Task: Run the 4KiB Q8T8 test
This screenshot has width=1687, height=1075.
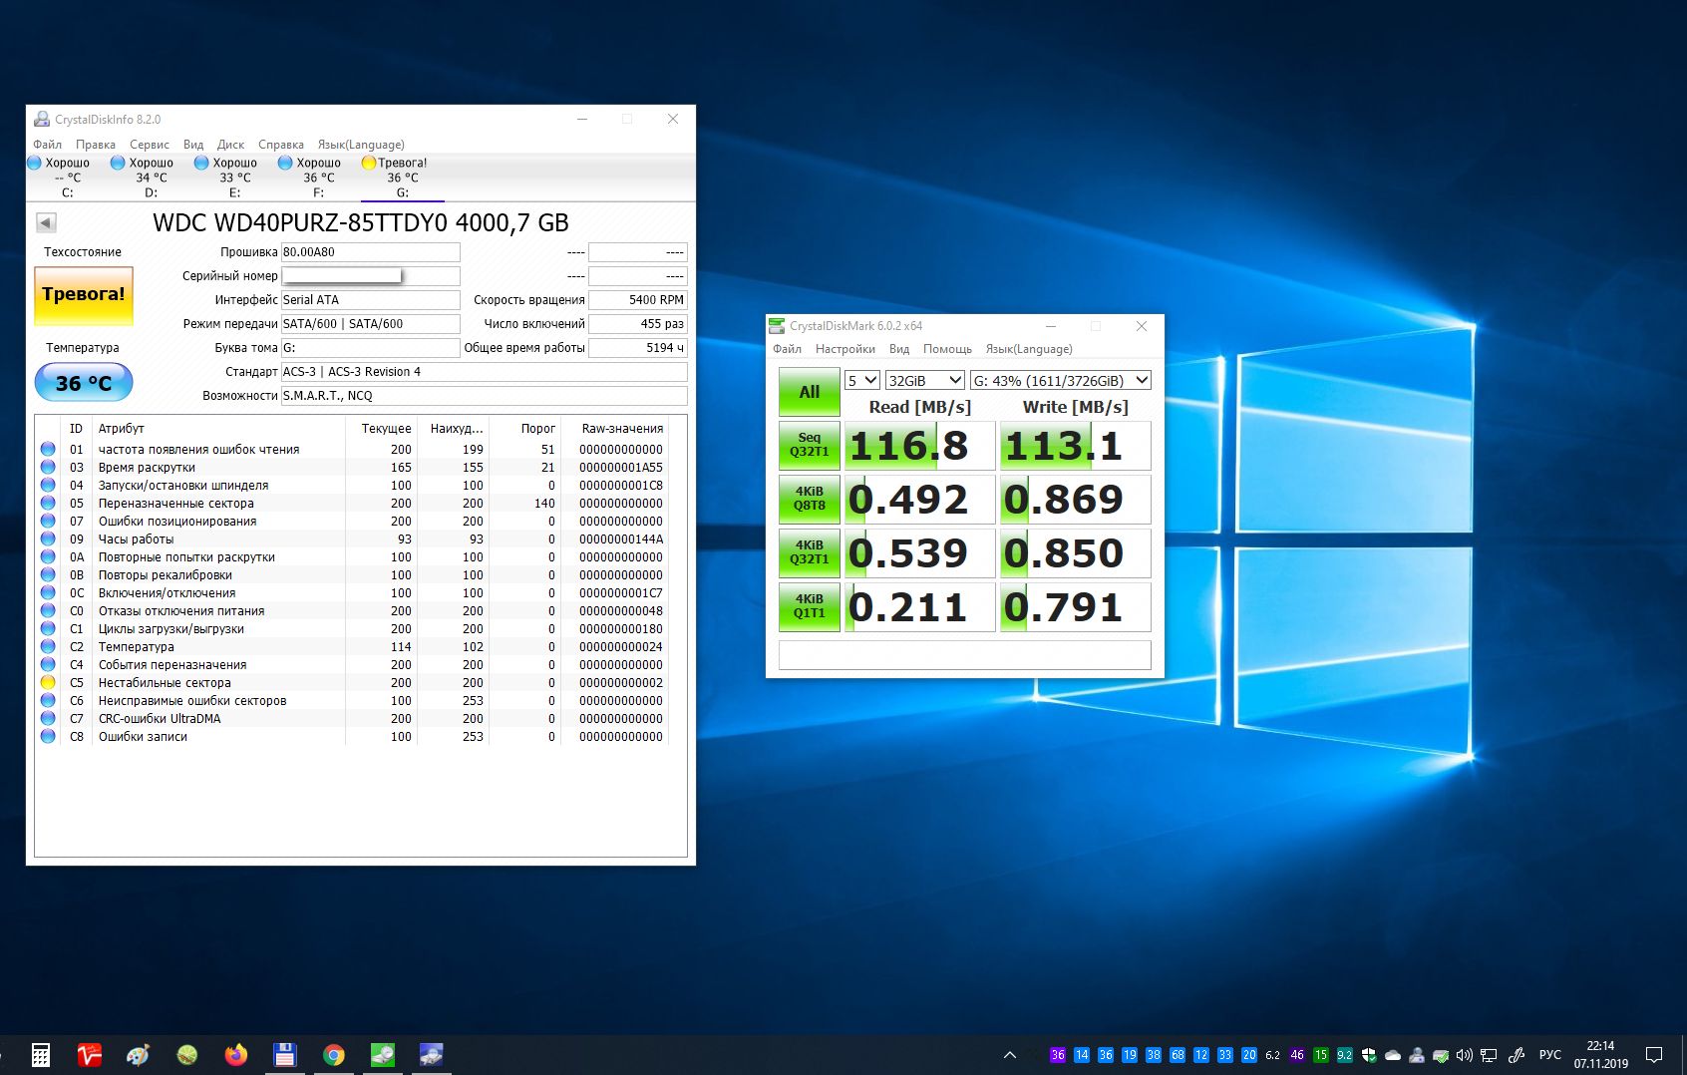Action: tap(809, 500)
